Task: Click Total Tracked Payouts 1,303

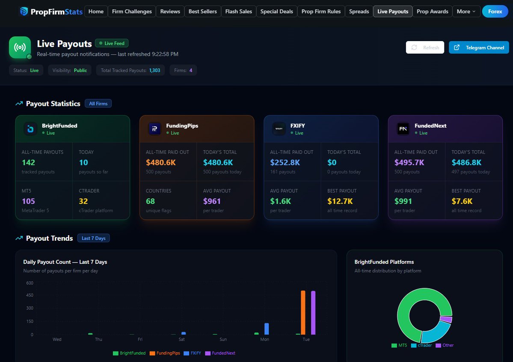Action: pyautogui.click(x=130, y=70)
